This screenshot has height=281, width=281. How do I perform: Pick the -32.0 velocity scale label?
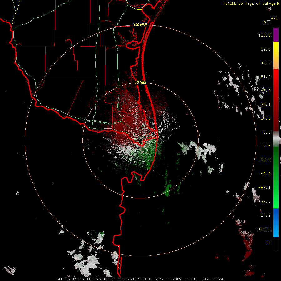pyautogui.click(x=264, y=160)
